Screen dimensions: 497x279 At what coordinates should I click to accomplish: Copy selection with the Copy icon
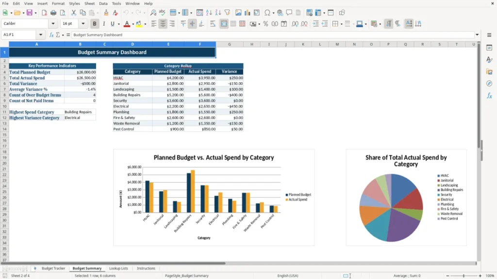tap(83, 13)
